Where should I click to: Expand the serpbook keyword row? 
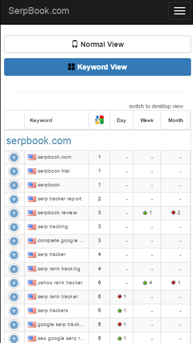(x=14, y=185)
